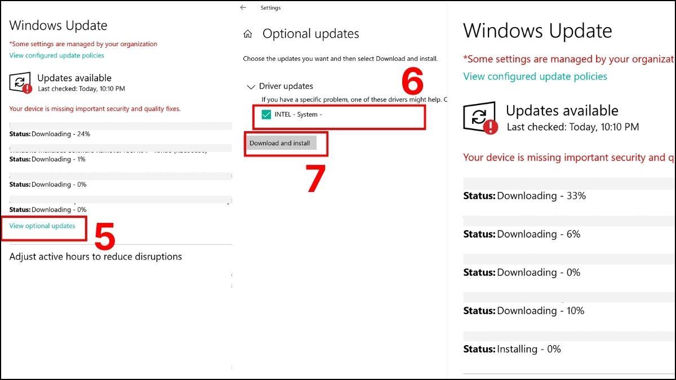Click the Downloading 33% status text
676x380 pixels.
point(523,195)
